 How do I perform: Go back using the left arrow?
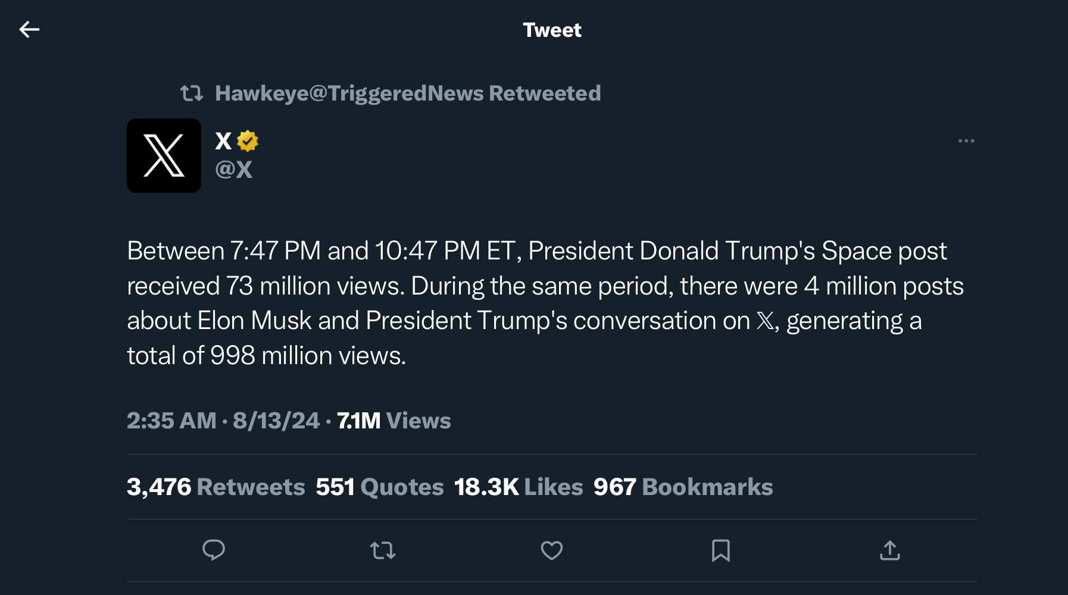click(x=29, y=29)
